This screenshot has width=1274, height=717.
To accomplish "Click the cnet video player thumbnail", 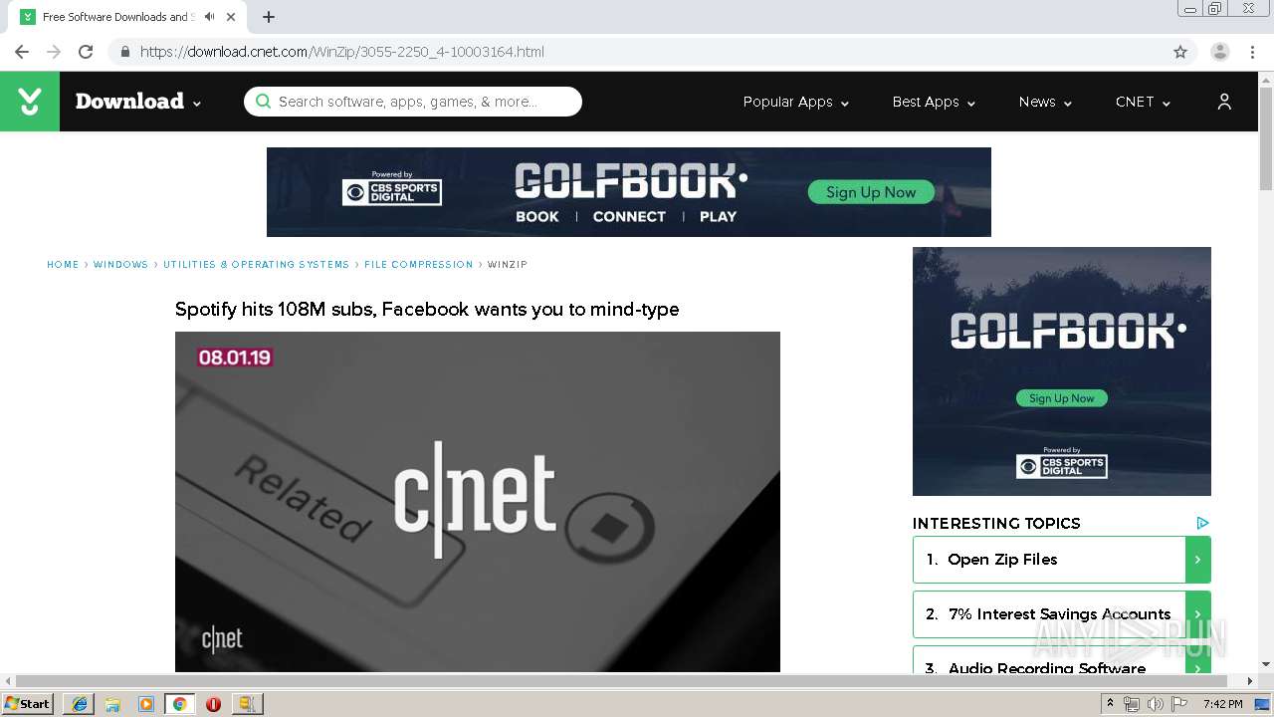I will [478, 502].
